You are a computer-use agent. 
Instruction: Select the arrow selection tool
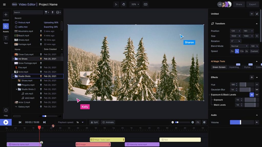click(x=117, y=4)
